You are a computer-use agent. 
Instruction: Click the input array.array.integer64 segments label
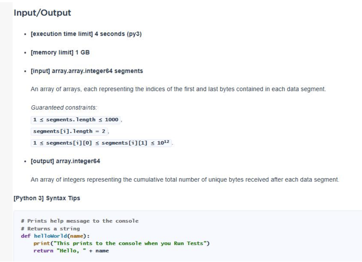(87, 71)
